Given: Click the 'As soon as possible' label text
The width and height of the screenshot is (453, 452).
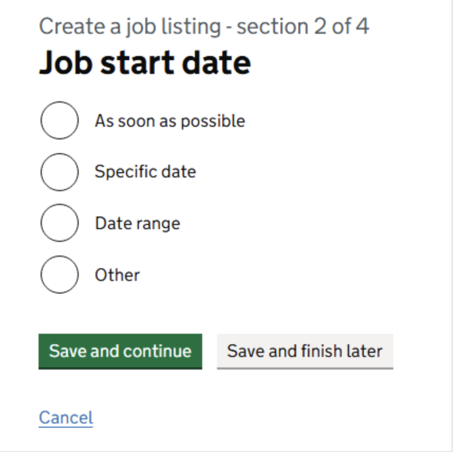Looking at the screenshot, I should (169, 120).
